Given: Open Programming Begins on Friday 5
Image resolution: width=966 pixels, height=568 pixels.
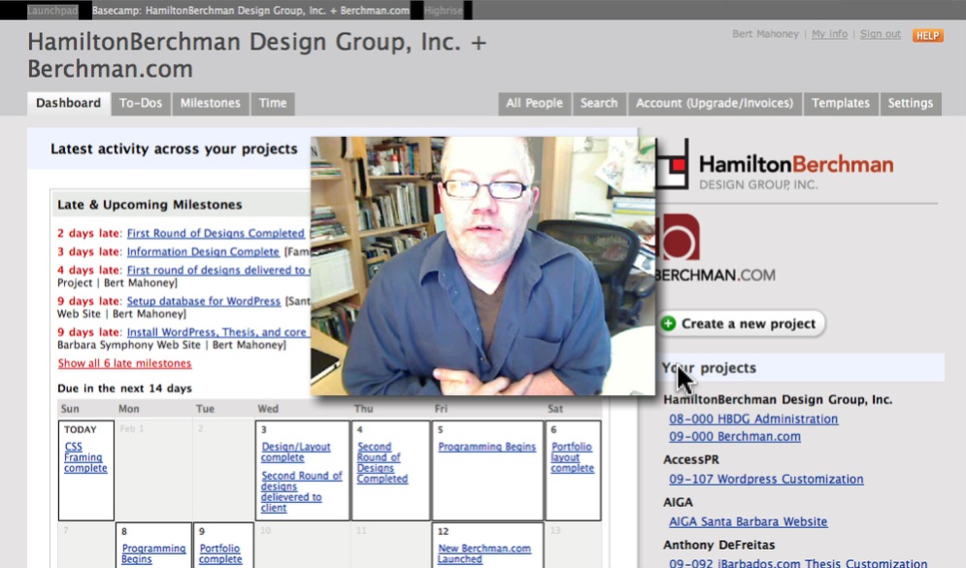Looking at the screenshot, I should coord(486,447).
